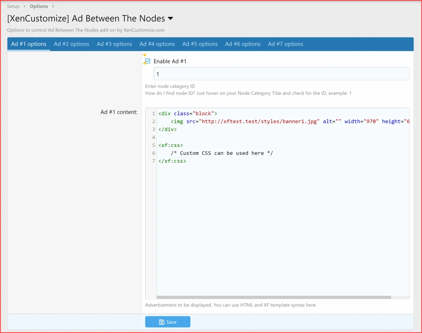The height and width of the screenshot is (333, 422).
Task: Navigate back via the Setup breadcrumb link
Action: pyautogui.click(x=13, y=6)
